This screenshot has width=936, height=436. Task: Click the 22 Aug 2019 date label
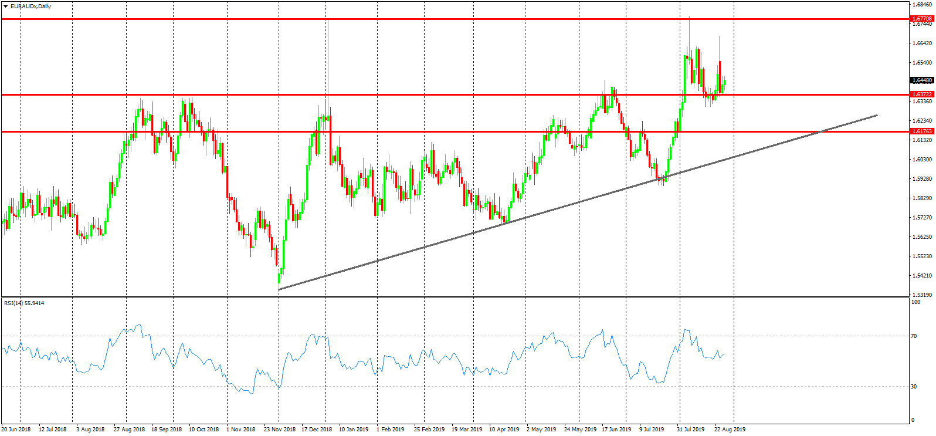click(x=730, y=429)
